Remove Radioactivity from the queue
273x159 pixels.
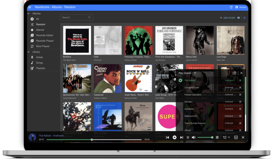tap(240, 116)
